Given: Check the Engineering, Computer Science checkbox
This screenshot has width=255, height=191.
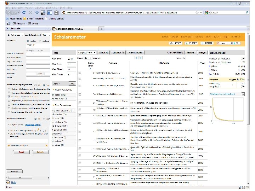Looking at the screenshot, I should pos(9,100).
